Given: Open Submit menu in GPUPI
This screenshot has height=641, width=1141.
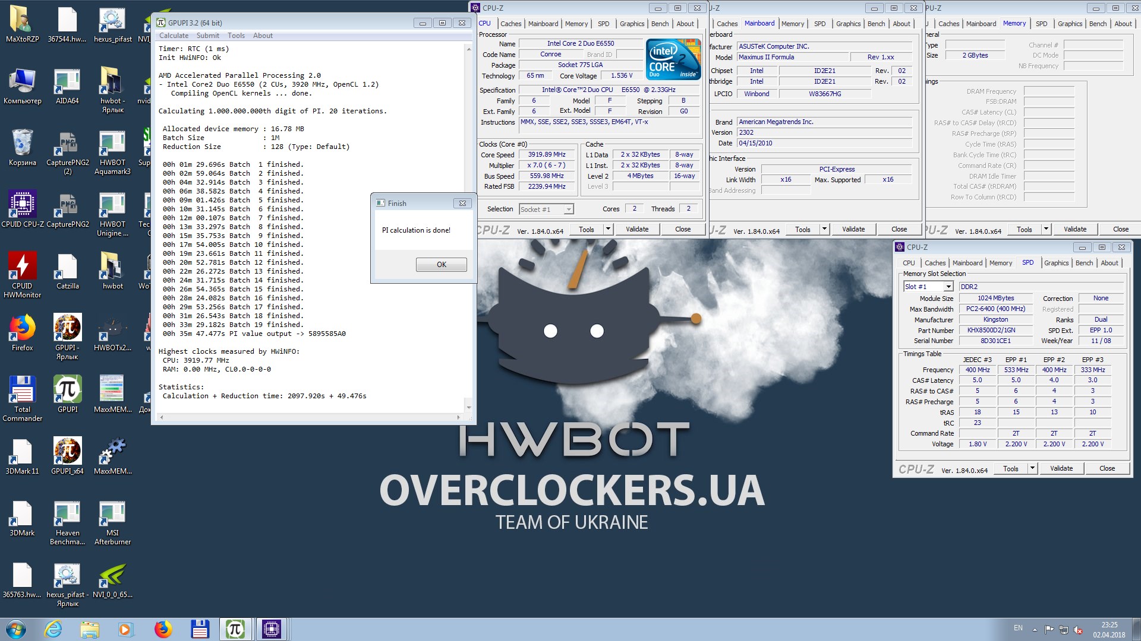Looking at the screenshot, I should click(x=208, y=36).
